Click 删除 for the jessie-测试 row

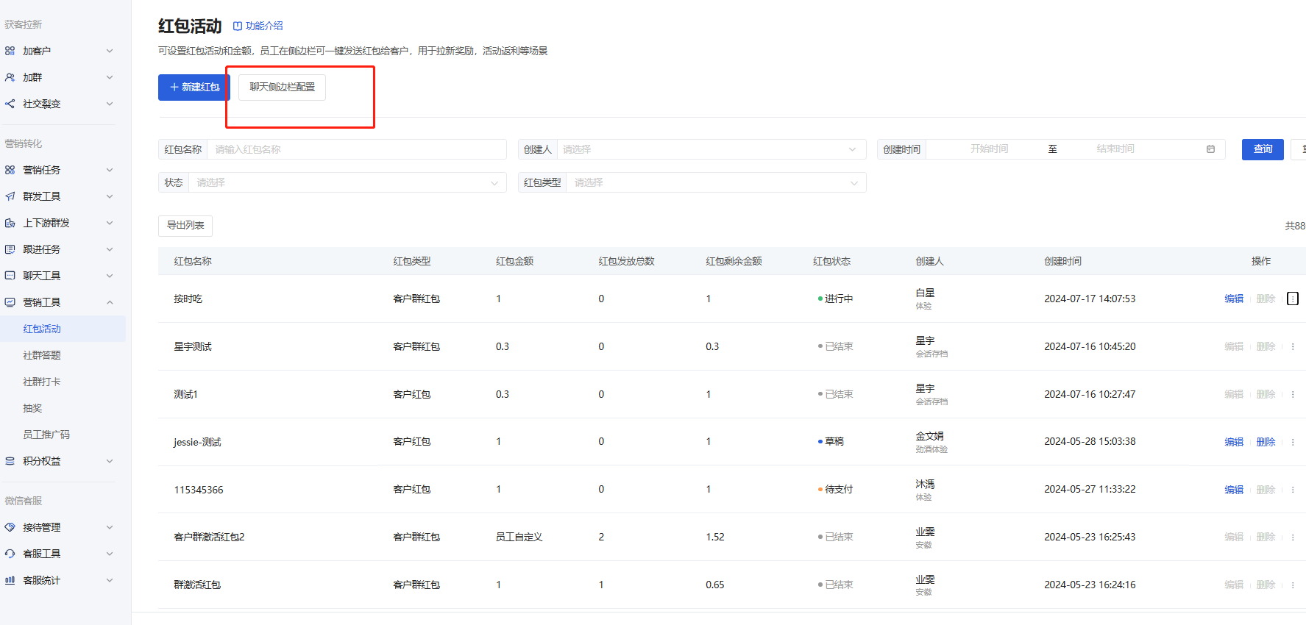(1266, 442)
